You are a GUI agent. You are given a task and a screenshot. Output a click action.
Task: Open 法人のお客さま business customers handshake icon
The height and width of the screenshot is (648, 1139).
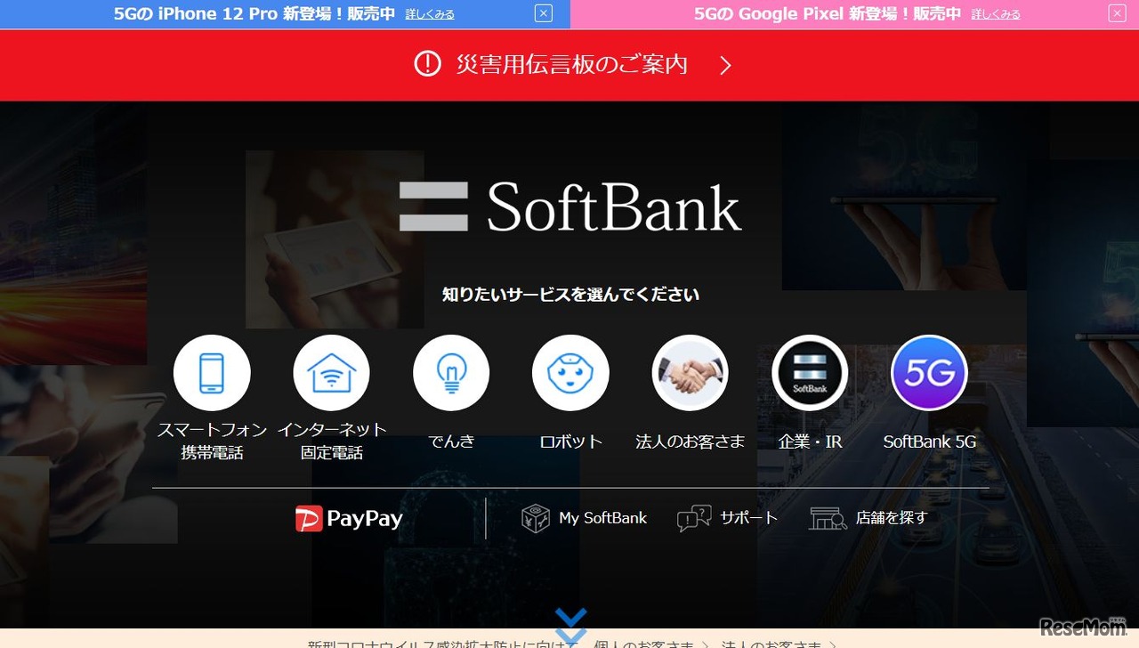(691, 372)
